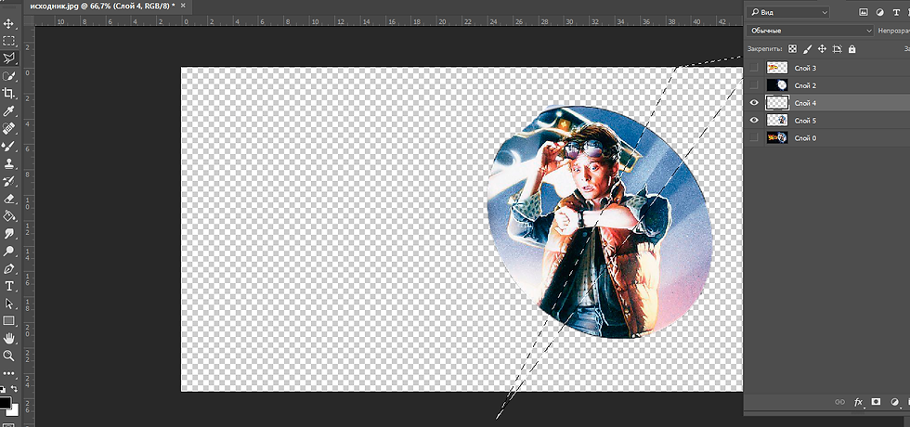Select the Hand tool
The image size is (910, 427).
8,338
